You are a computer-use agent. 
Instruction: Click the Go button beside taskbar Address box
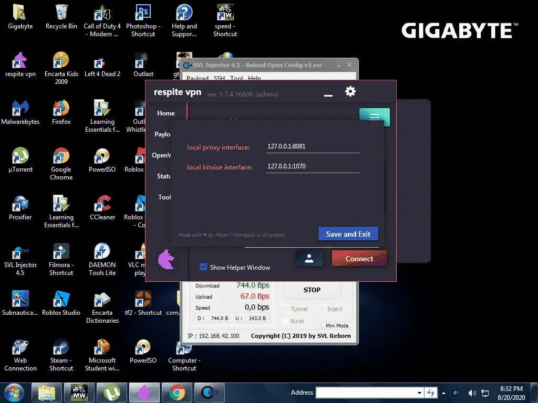430,393
